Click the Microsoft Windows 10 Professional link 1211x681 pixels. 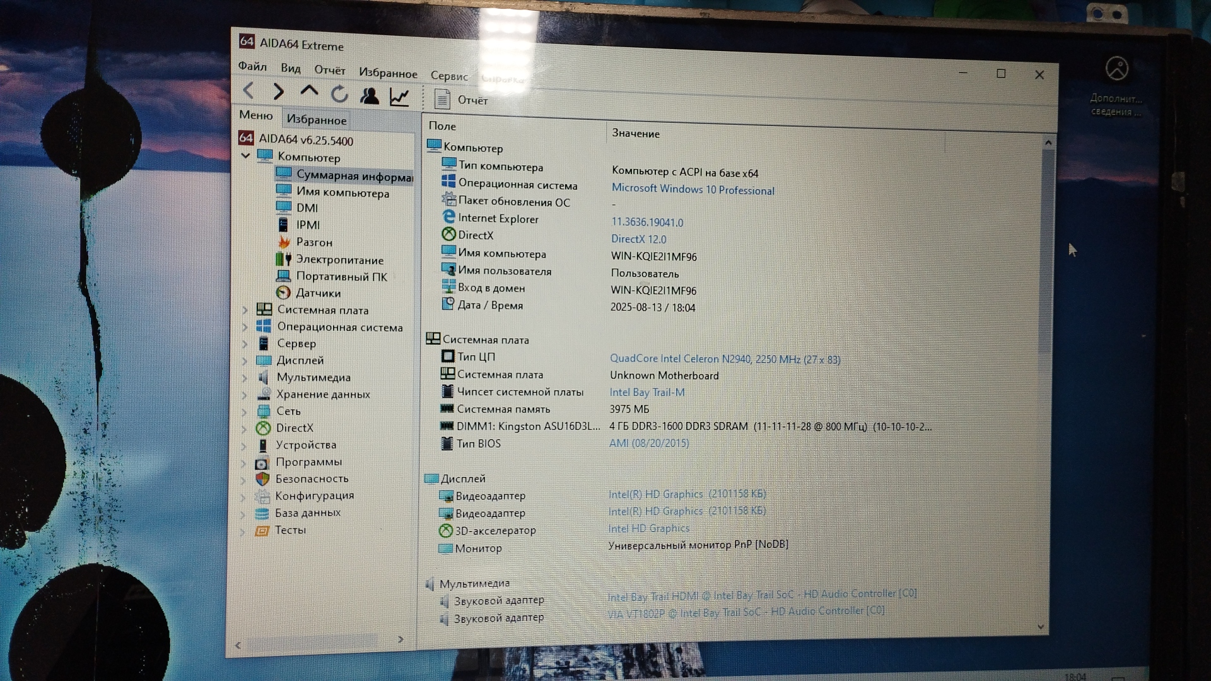point(693,189)
